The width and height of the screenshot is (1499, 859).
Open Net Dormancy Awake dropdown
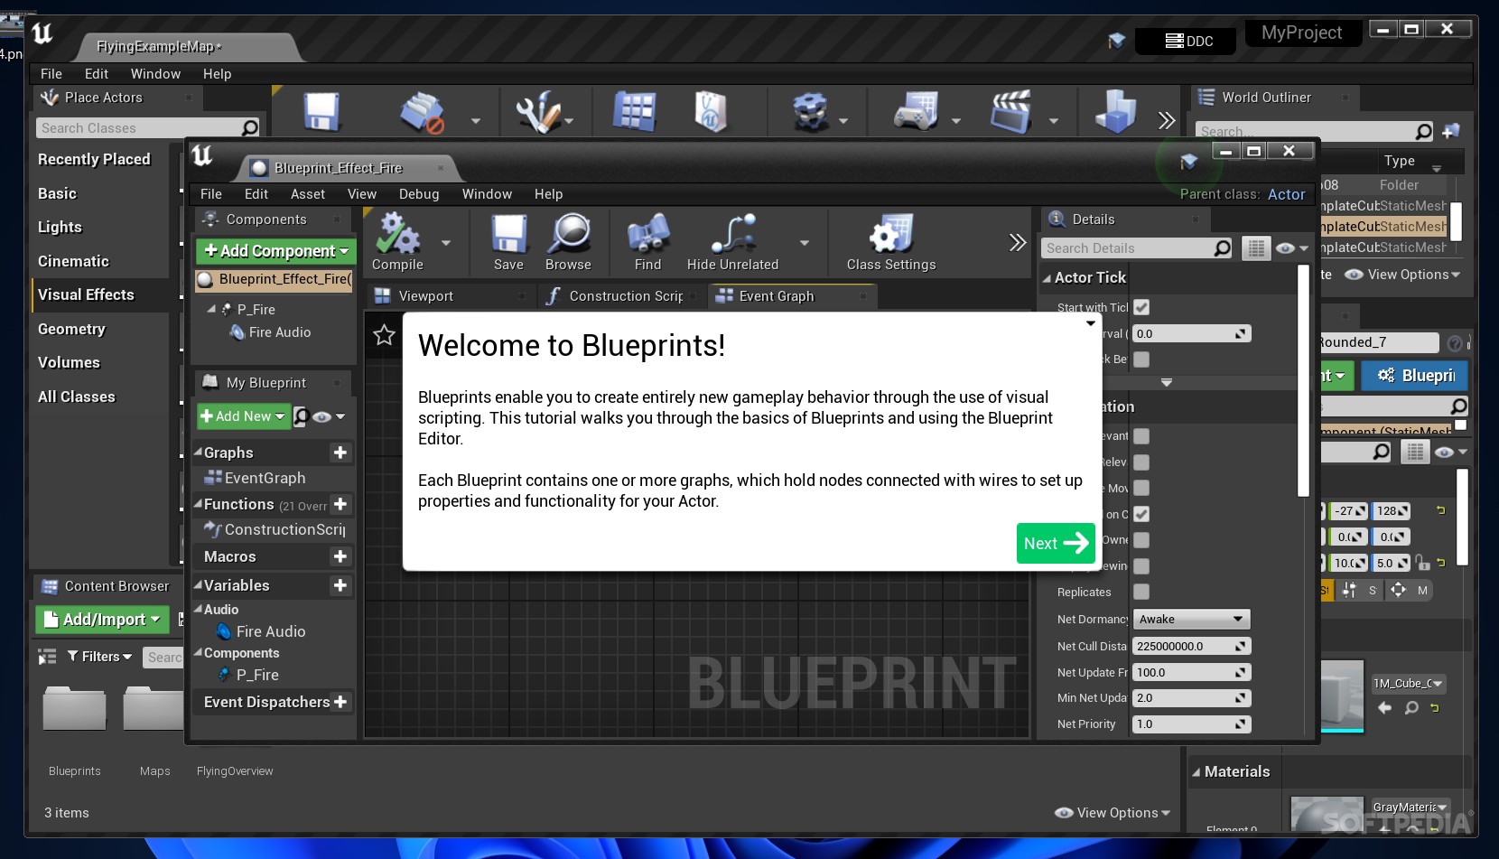click(1191, 620)
